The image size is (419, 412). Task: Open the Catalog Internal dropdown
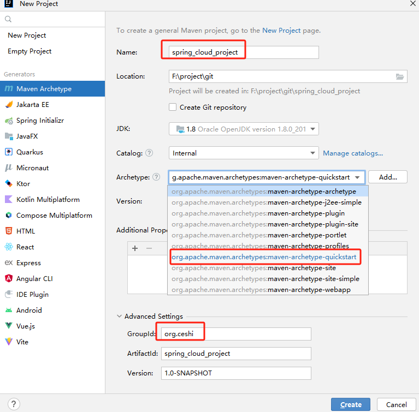[x=244, y=153]
